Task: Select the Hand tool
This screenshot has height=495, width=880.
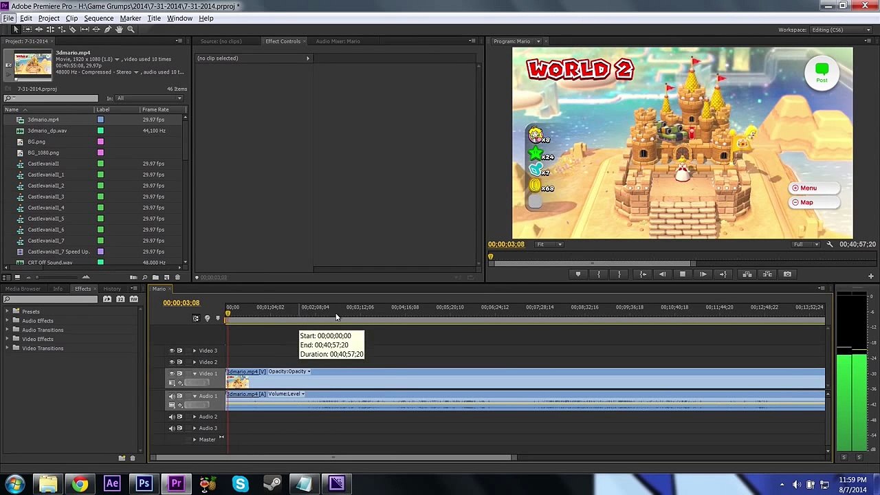Action: [119, 30]
